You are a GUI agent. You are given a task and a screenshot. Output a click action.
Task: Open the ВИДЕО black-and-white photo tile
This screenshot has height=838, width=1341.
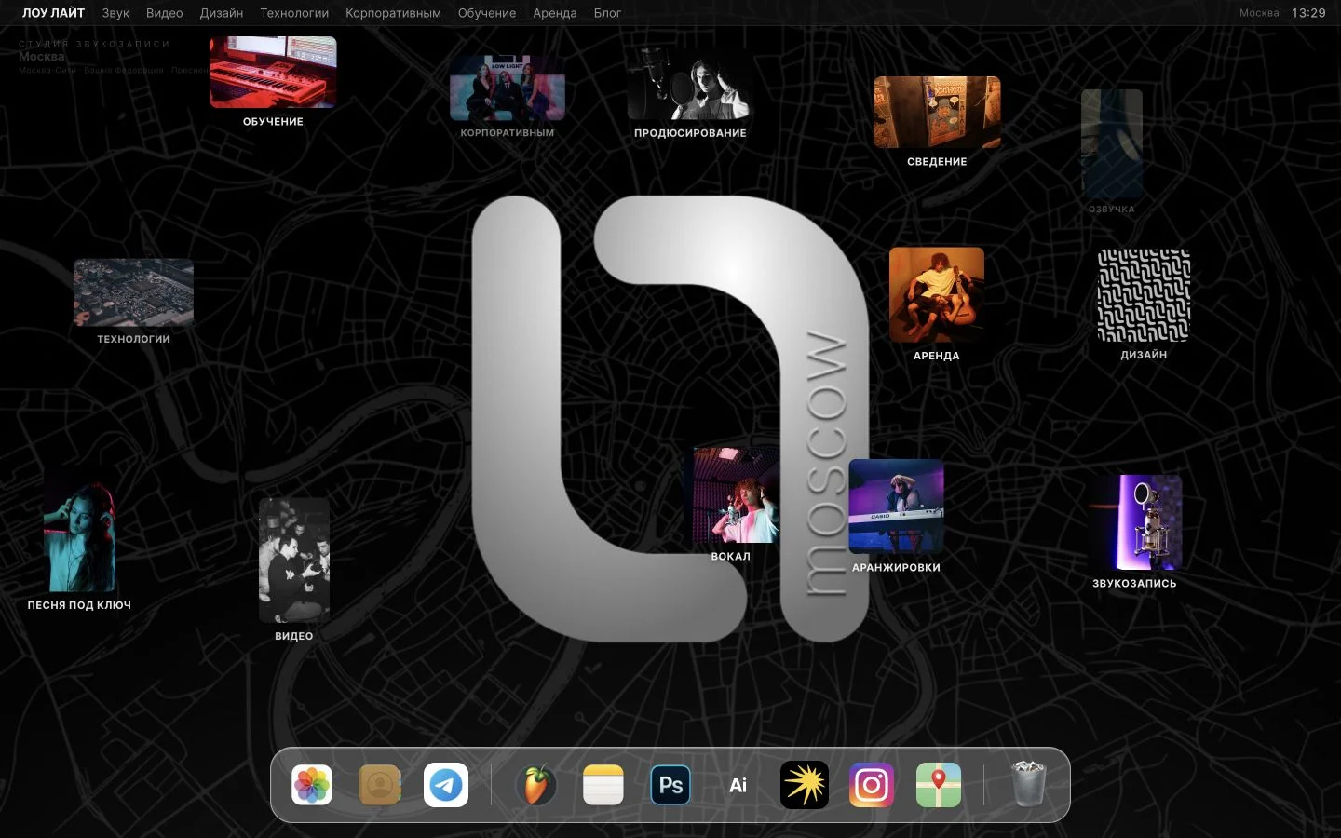294,561
